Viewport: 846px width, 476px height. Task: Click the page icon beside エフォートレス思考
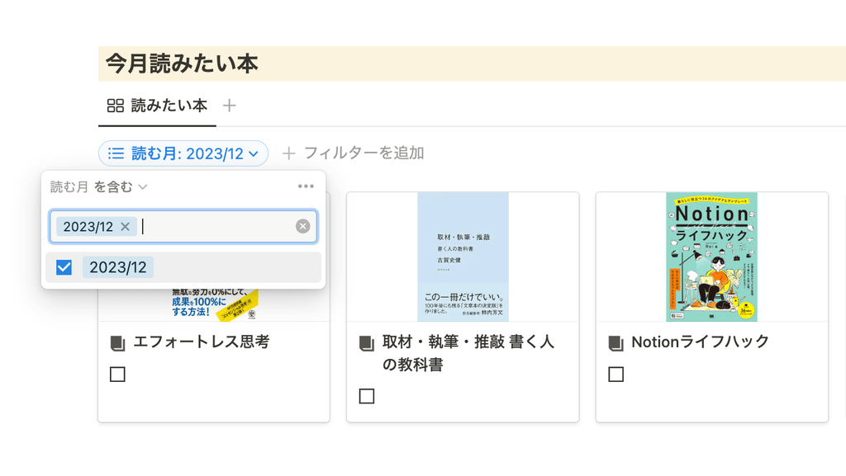click(117, 343)
